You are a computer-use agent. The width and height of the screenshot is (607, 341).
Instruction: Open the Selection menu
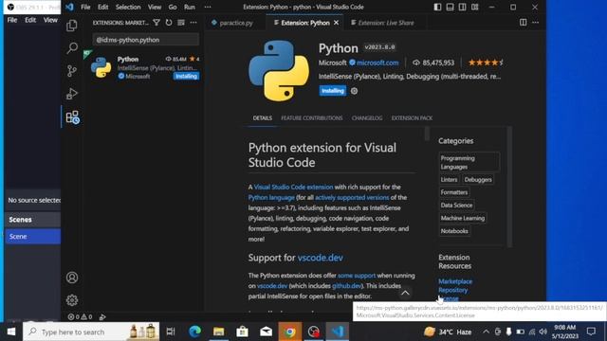point(128,7)
